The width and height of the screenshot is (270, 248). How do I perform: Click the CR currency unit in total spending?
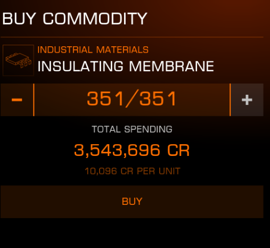[x=178, y=150]
